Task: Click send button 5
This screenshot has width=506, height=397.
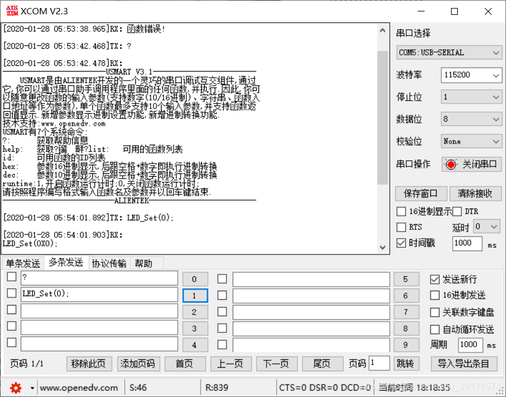Action: pos(406,279)
